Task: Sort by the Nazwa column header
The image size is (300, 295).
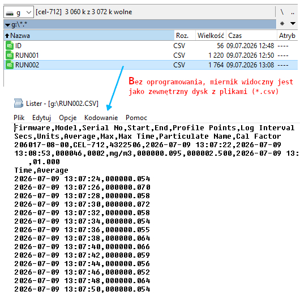Action: click(89, 36)
